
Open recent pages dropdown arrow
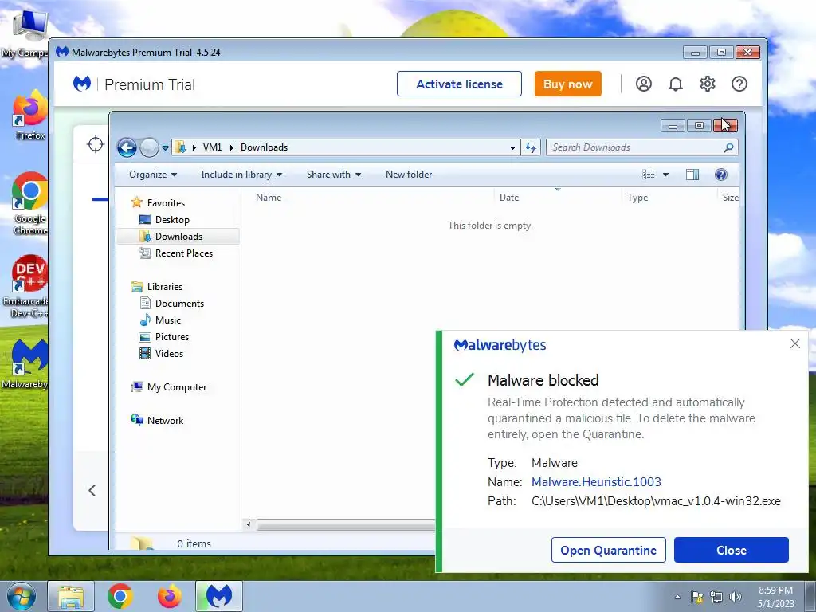coord(165,147)
